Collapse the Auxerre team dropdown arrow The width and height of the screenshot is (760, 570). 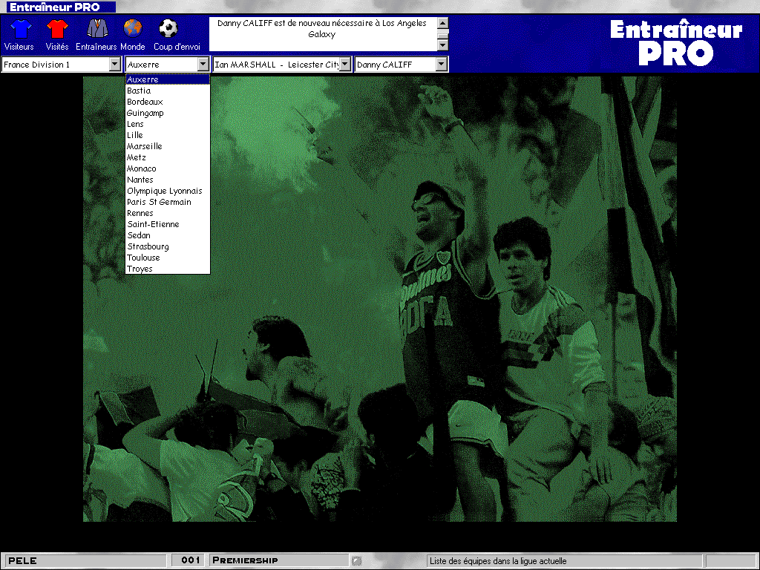(203, 65)
